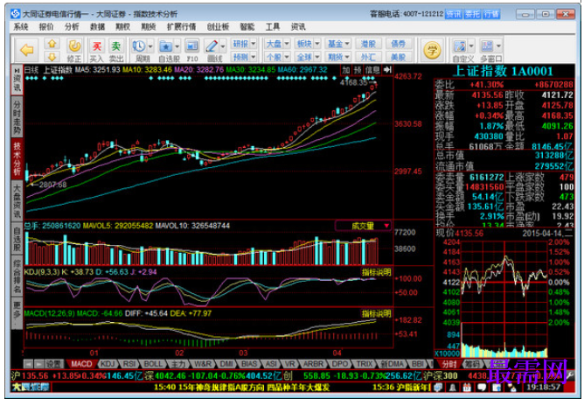Click the 行情 button in title bar
Screen dimensions: 584x399
(491, 14)
